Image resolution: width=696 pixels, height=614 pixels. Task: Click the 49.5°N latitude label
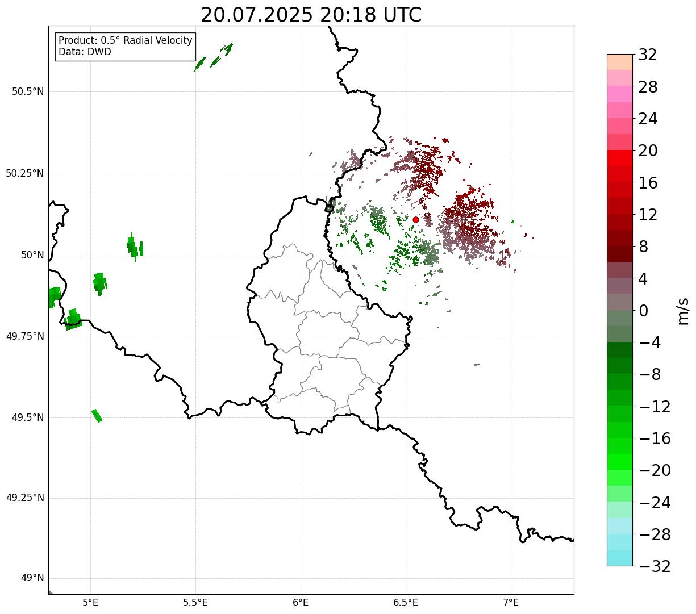pyautogui.click(x=28, y=417)
